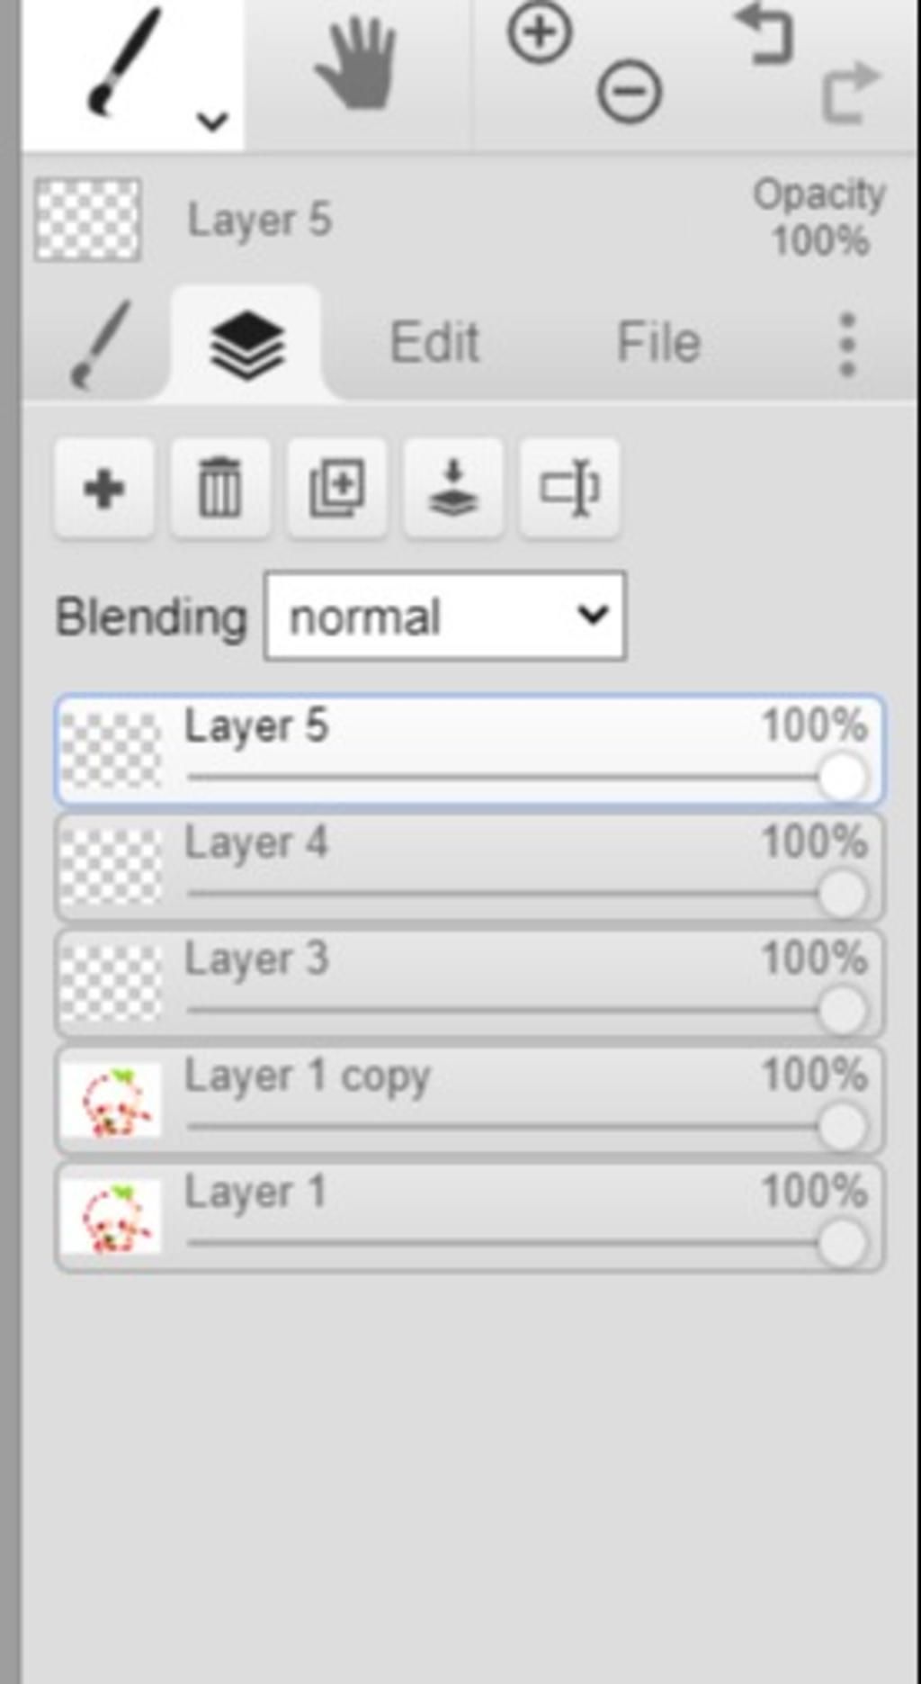Open the three-dot more options menu
The height and width of the screenshot is (1684, 921).
click(x=846, y=344)
